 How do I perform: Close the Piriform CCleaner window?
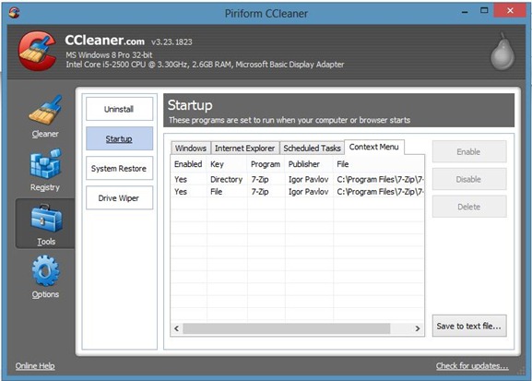click(x=510, y=11)
